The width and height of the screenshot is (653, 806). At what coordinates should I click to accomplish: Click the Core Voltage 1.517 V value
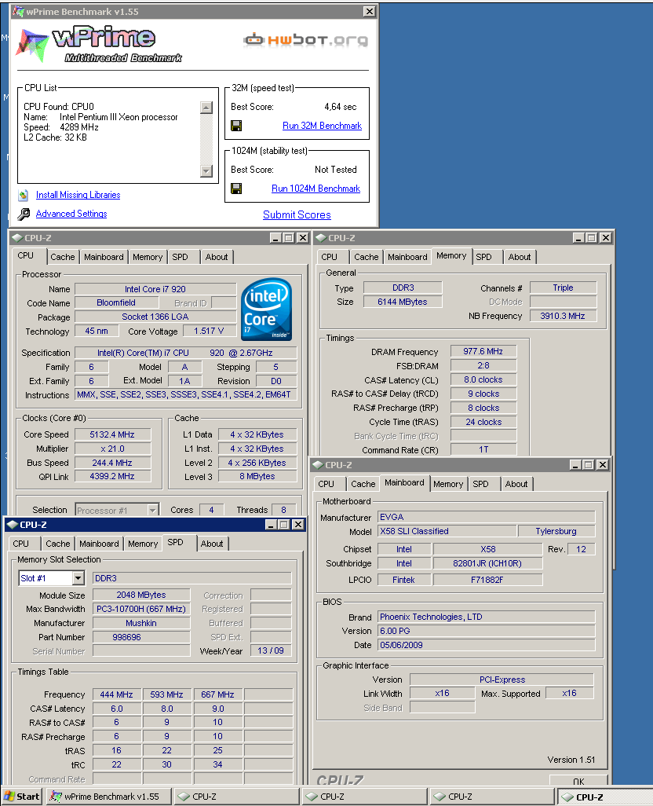(209, 331)
